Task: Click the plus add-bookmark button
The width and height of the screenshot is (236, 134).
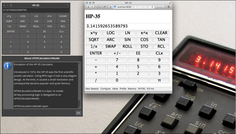Action: [x=110, y=7]
